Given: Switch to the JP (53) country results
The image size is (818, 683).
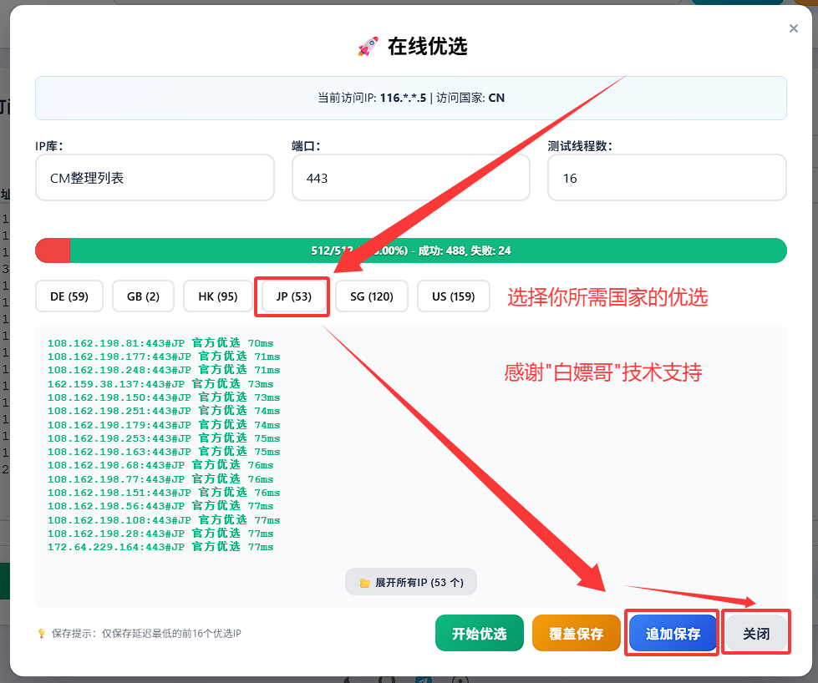Looking at the screenshot, I should click(292, 296).
